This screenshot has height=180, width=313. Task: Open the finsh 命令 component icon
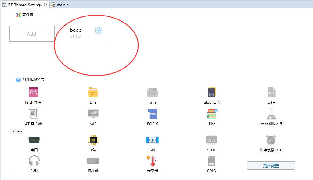pyautogui.click(x=34, y=92)
